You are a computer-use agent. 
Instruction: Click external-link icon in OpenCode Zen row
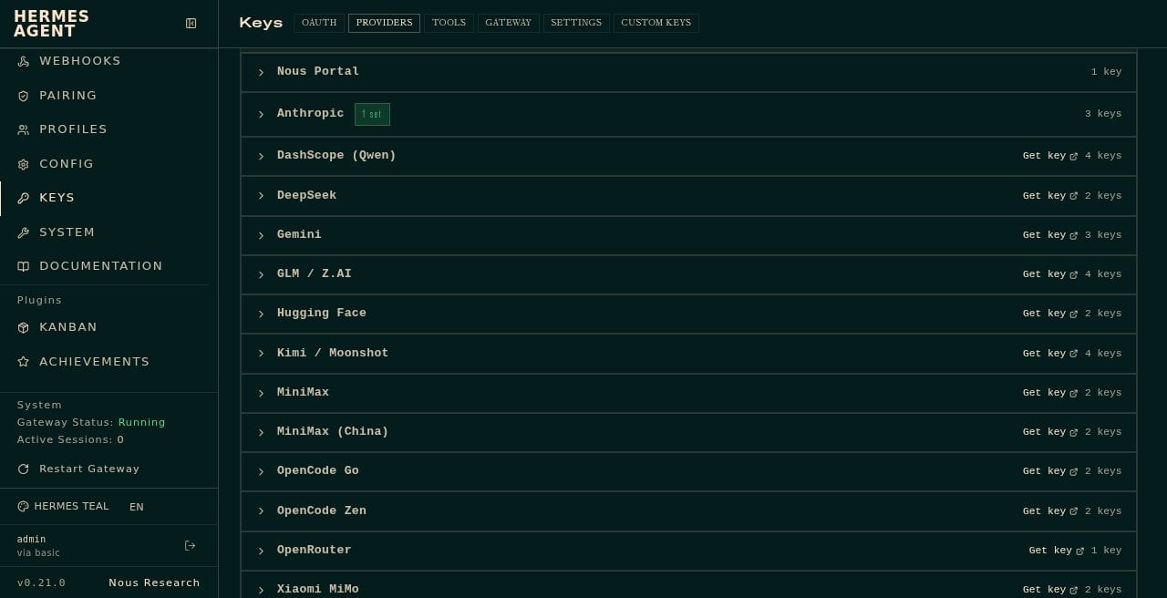pyautogui.click(x=1073, y=511)
